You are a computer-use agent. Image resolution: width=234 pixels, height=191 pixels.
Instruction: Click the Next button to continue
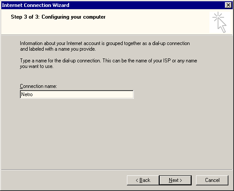(x=175, y=180)
